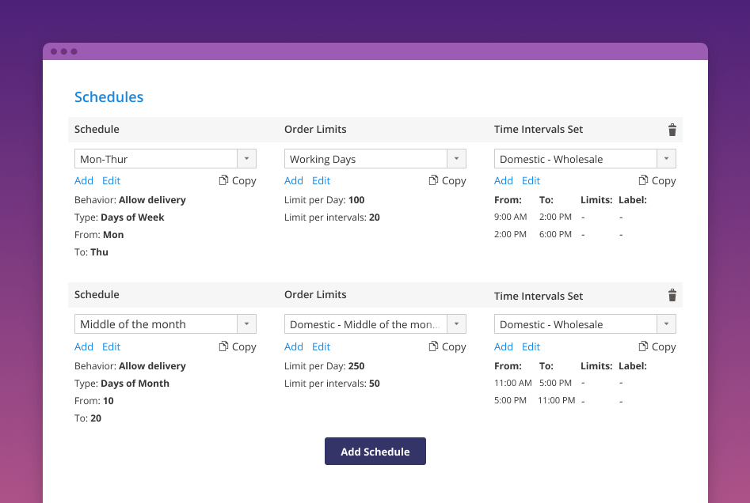Image resolution: width=750 pixels, height=503 pixels.
Task: Expand the Working Days order limits dropdown
Action: pos(456,159)
